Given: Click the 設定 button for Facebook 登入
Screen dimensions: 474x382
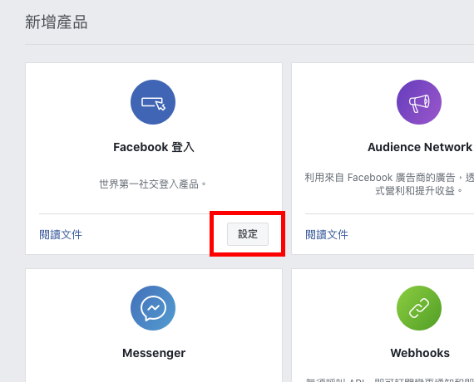Looking at the screenshot, I should [x=248, y=234].
